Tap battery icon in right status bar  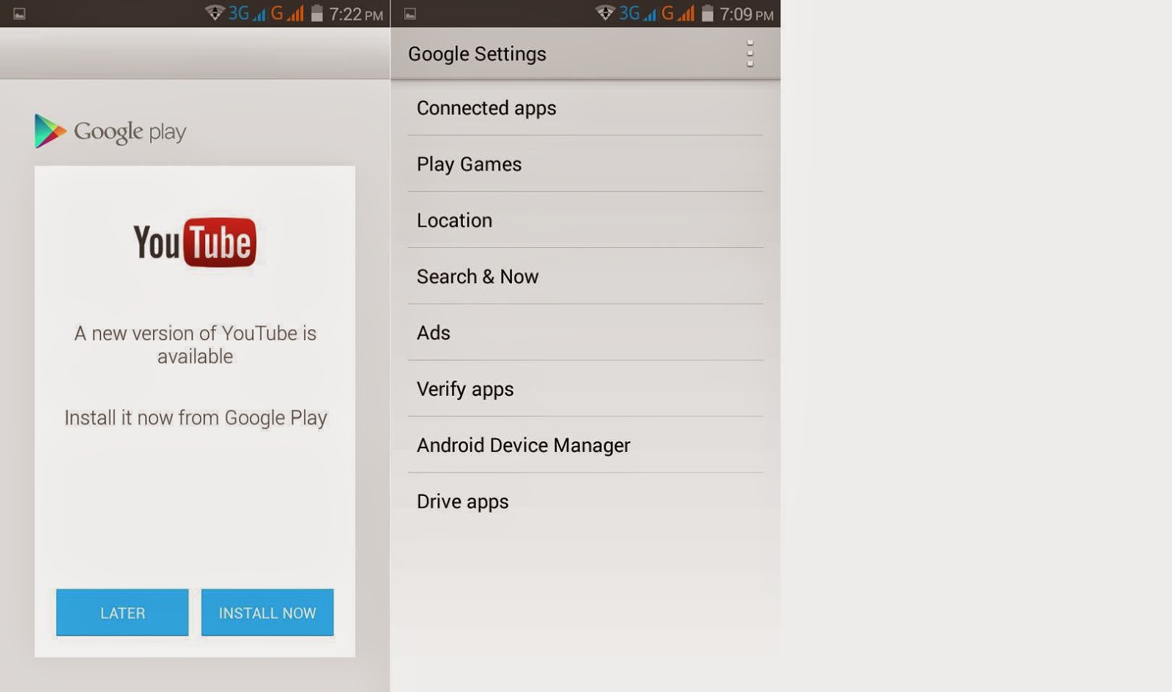(707, 13)
